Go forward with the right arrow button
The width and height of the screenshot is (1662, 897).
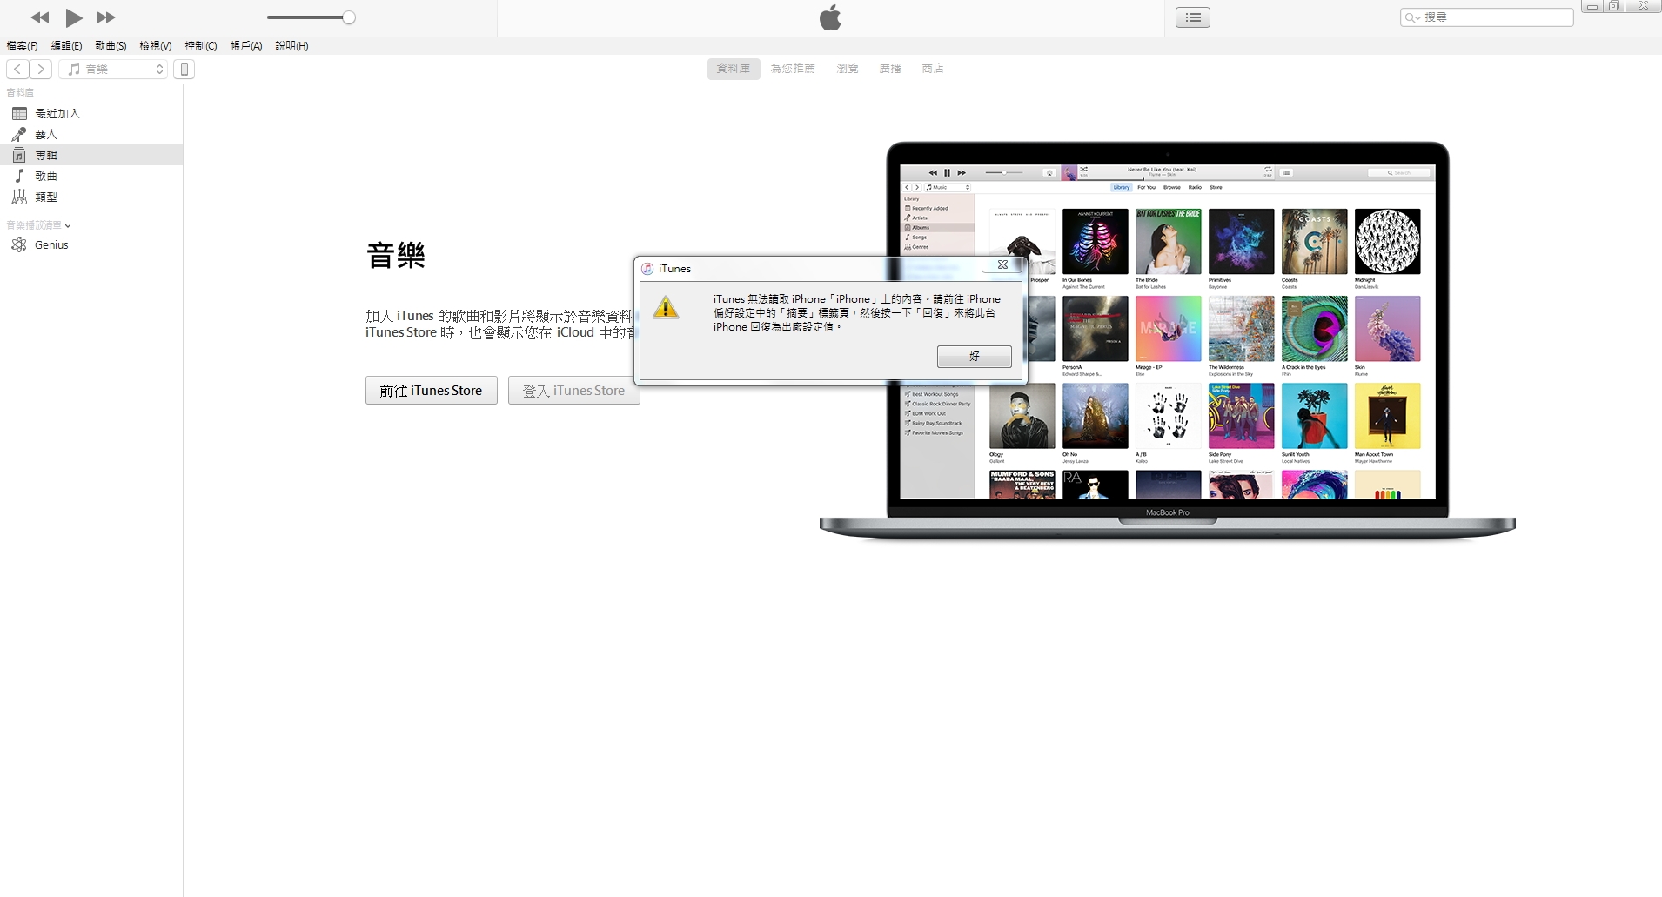tap(41, 69)
